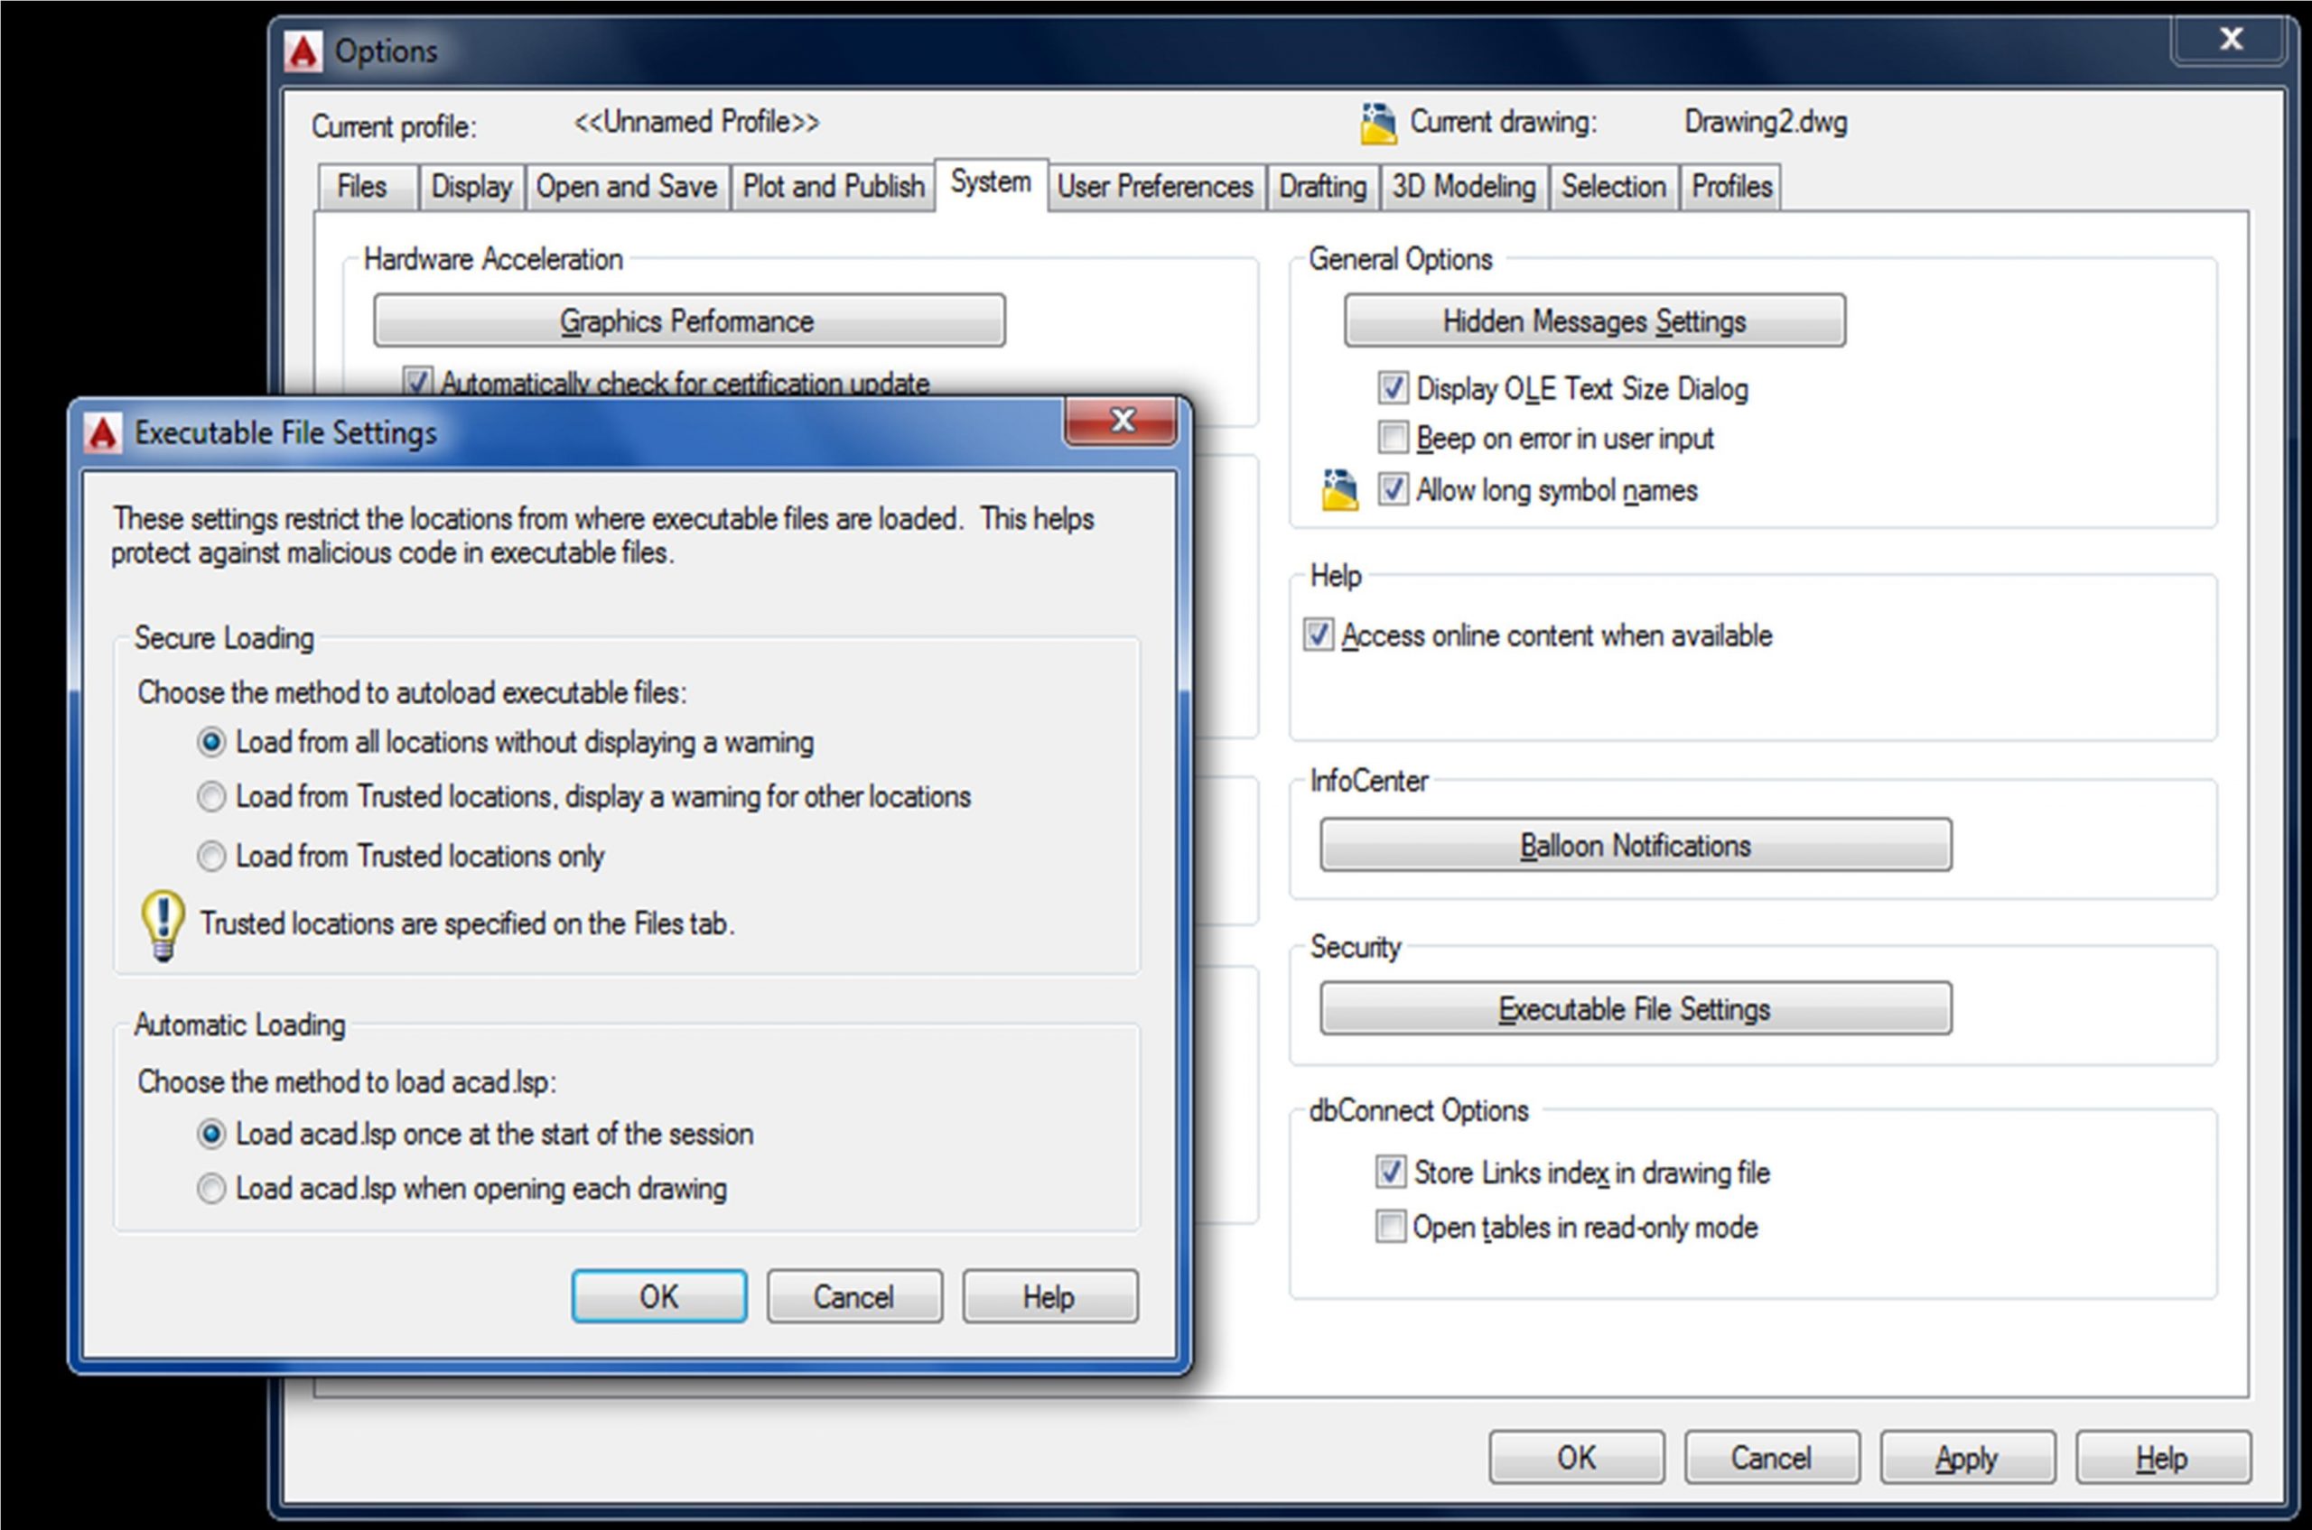The image size is (2312, 1530).
Task: Go to the 3D Modeling tab
Action: point(1462,186)
